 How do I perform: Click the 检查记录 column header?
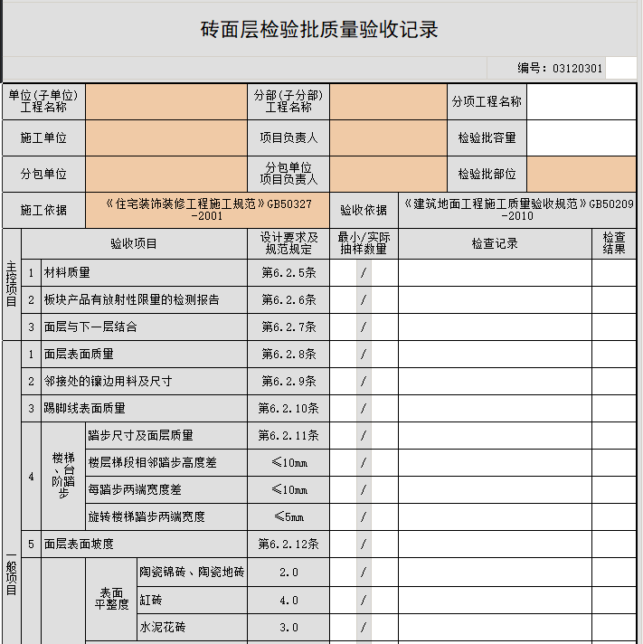(x=495, y=244)
